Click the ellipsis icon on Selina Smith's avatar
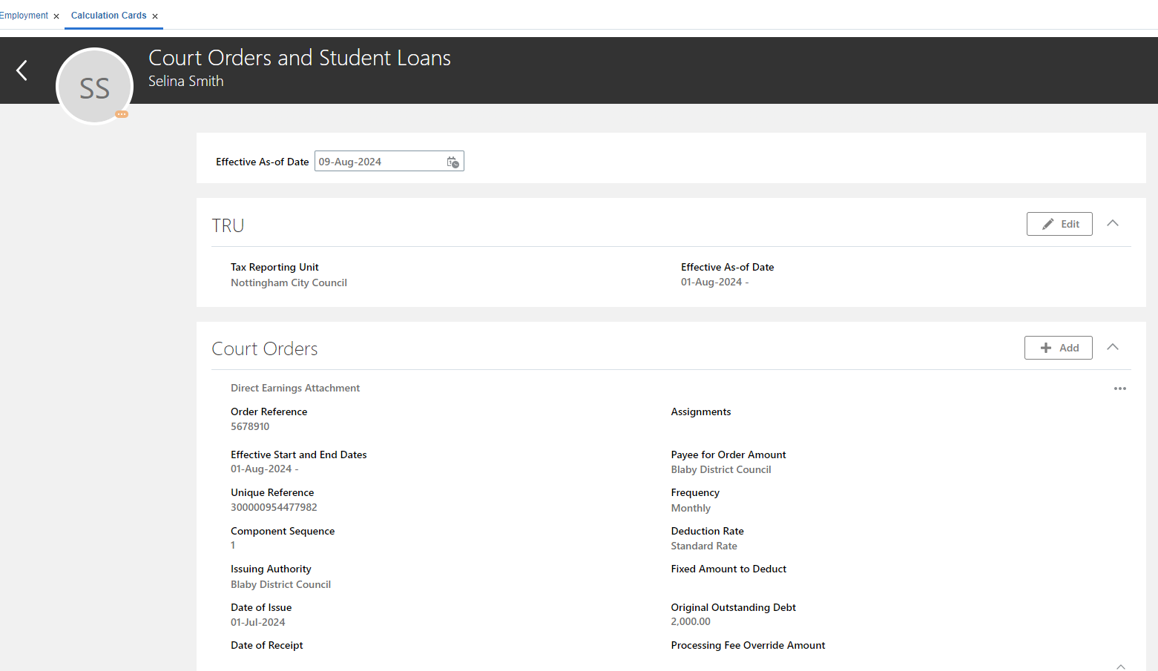 pos(122,114)
